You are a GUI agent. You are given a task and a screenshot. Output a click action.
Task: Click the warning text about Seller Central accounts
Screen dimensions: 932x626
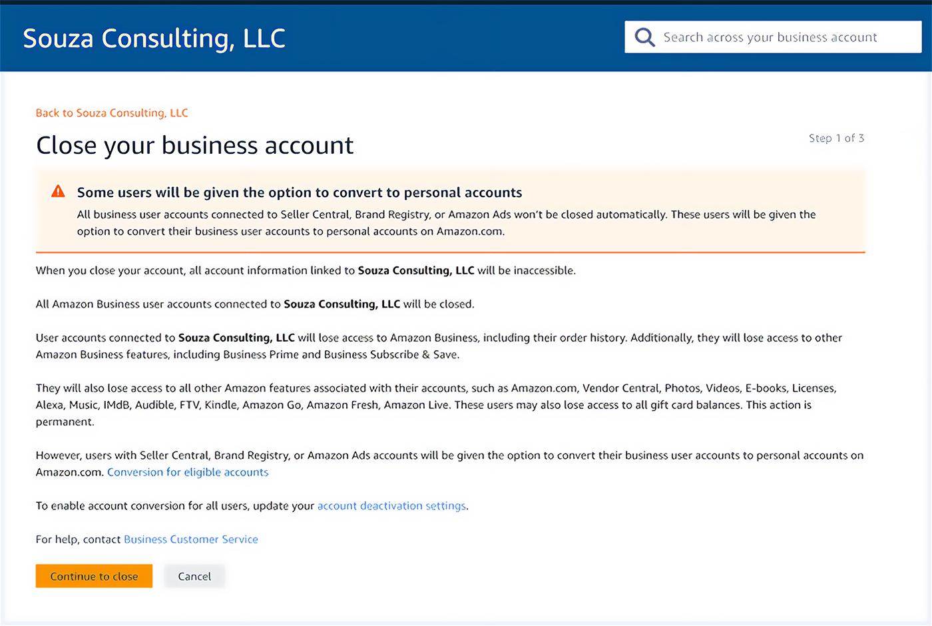tap(446, 222)
